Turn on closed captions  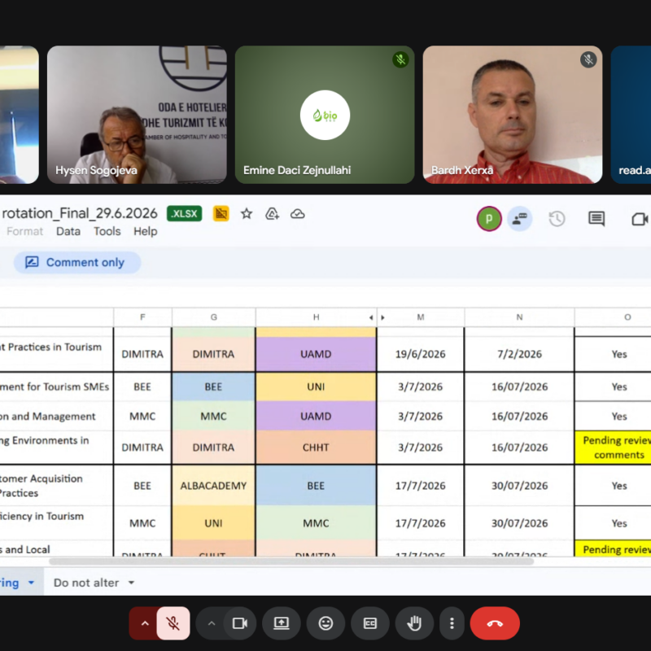370,623
